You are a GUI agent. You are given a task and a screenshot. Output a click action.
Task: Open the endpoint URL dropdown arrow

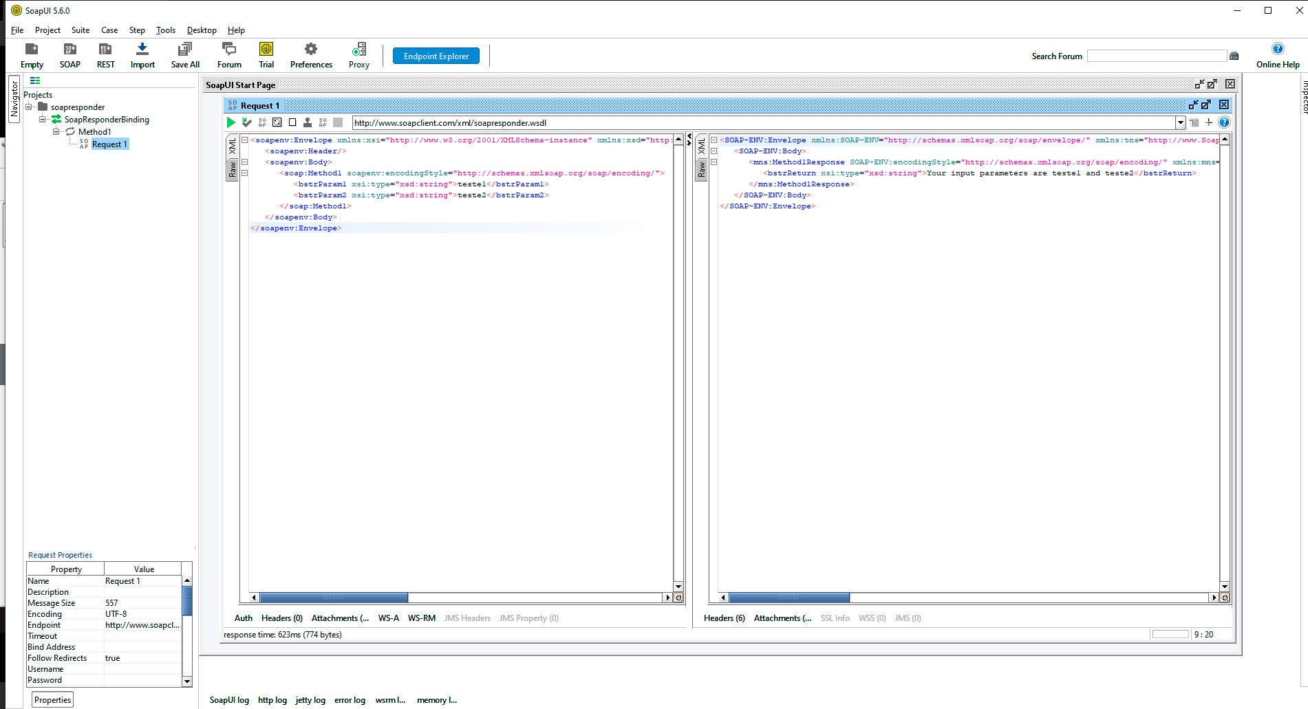[x=1181, y=122]
